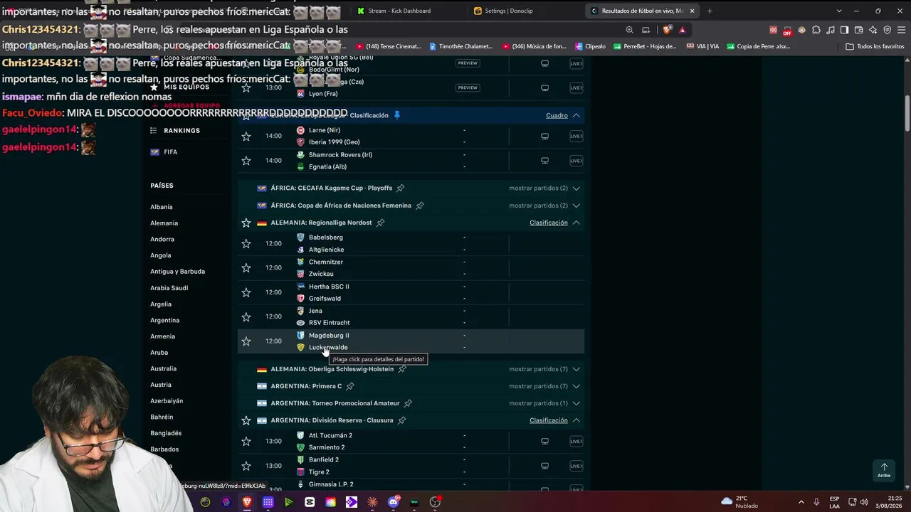Screen dimensions: 911x512
Task: Open the zoom magnifier in address bar
Action: (629, 30)
